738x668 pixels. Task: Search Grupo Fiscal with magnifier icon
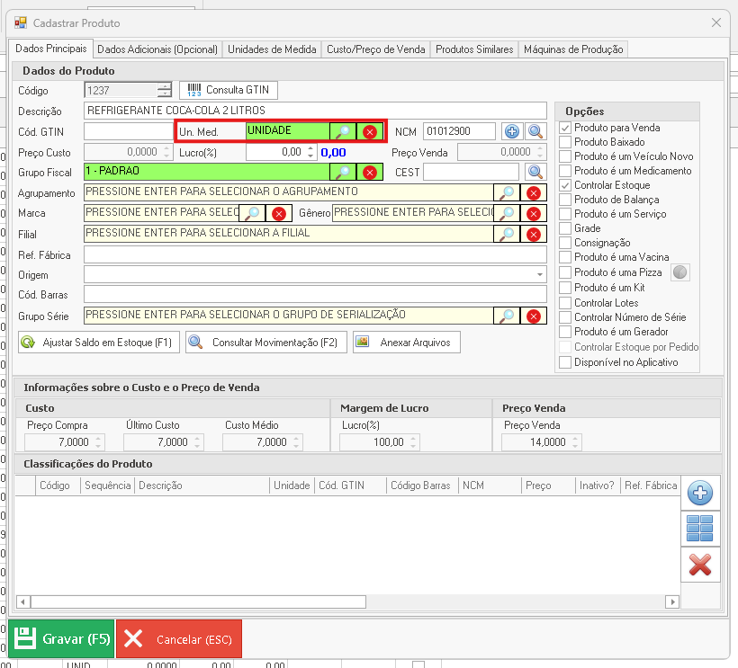point(343,172)
